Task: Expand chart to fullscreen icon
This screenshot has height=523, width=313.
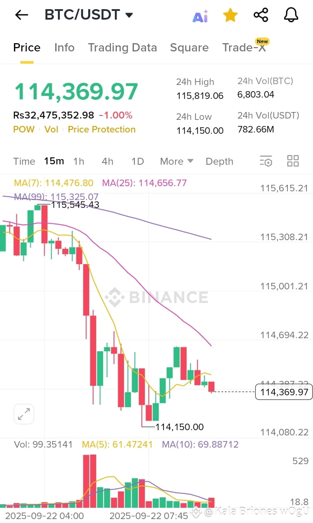Action: pos(24,414)
